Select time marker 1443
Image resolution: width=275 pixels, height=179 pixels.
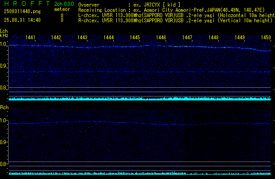tap(82, 38)
